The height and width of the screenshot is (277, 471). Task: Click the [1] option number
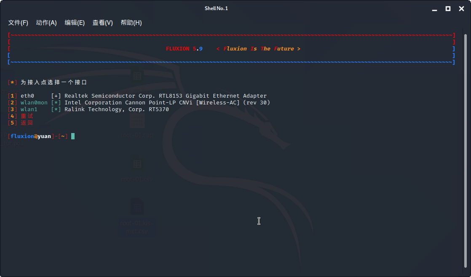[x=12, y=96]
